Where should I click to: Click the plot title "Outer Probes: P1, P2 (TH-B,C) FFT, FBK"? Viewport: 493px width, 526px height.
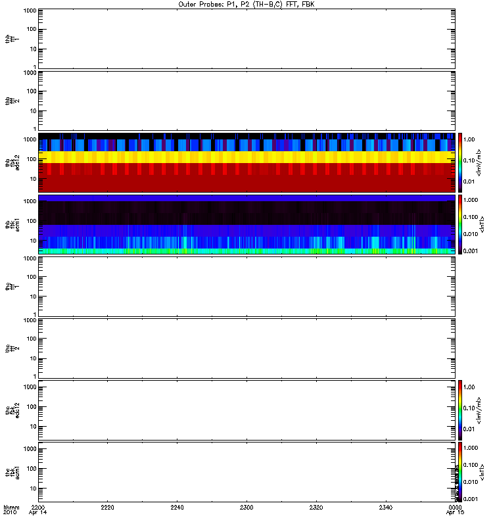point(246,5)
